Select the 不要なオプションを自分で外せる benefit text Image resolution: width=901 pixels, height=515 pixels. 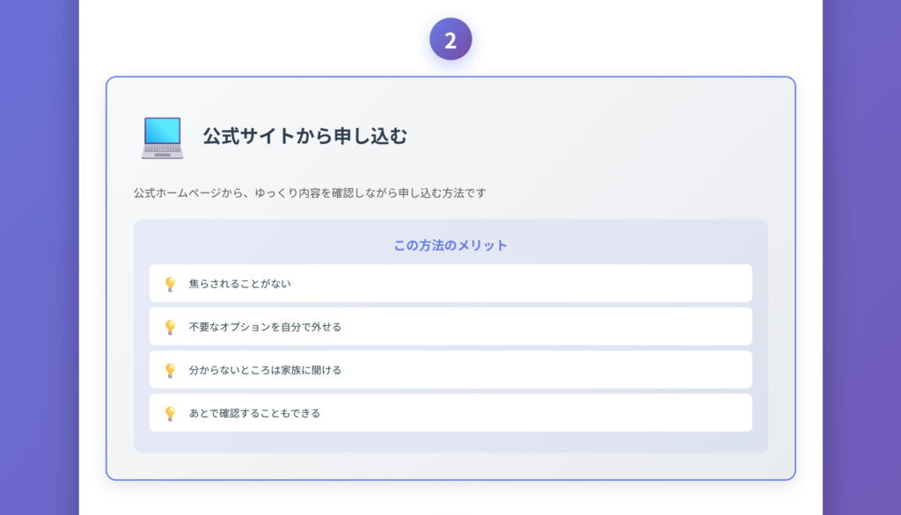coord(265,327)
